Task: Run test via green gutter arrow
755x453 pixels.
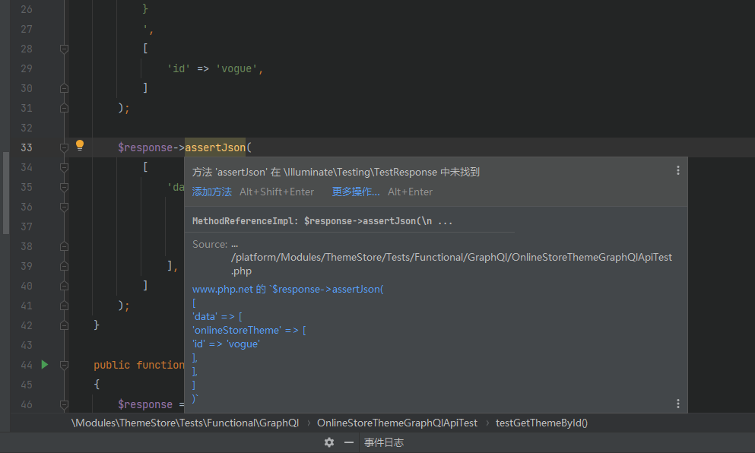Action: tap(44, 365)
